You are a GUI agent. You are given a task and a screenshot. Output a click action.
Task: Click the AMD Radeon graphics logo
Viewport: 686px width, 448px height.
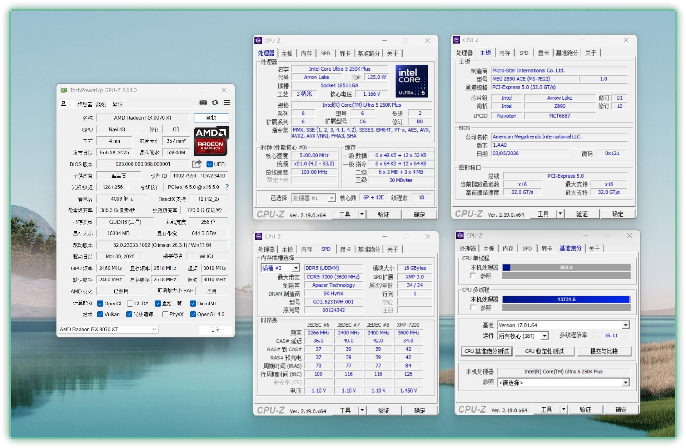point(211,141)
